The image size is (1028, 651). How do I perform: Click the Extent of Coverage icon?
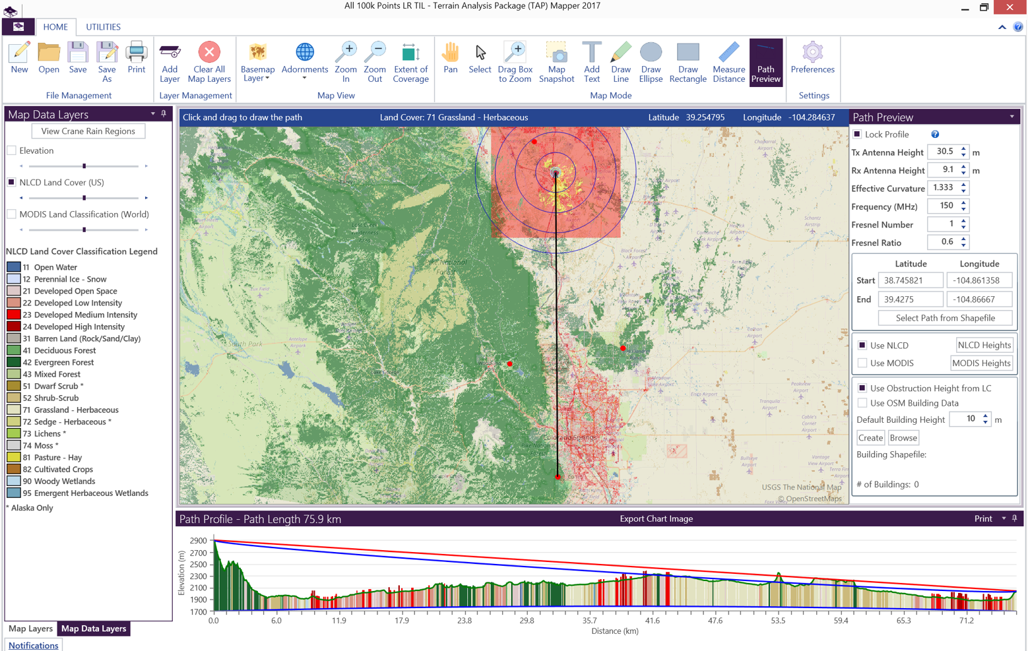point(410,62)
